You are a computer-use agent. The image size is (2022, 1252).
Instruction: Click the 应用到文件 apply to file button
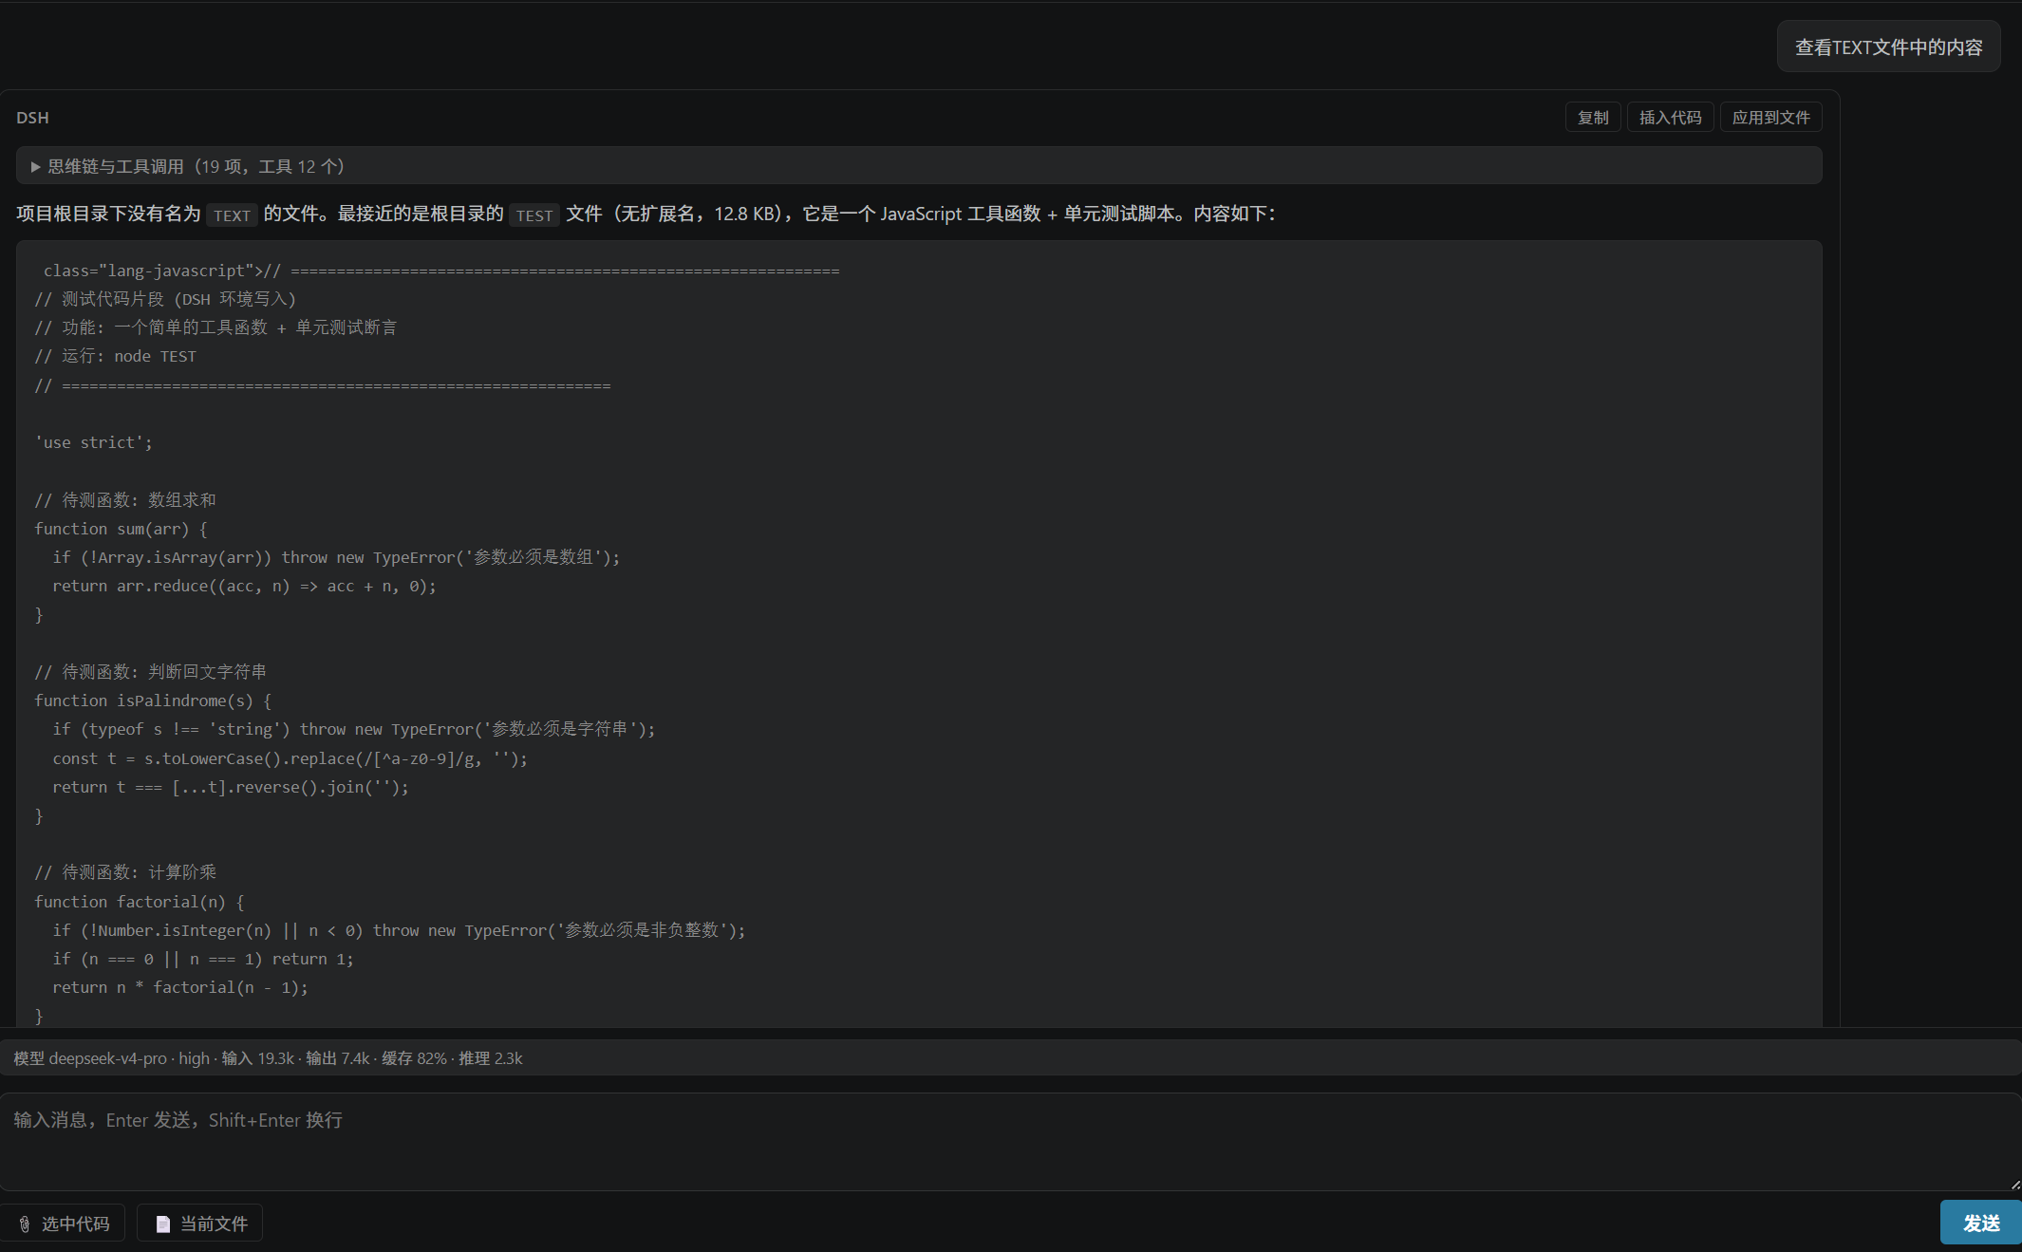(x=1770, y=118)
